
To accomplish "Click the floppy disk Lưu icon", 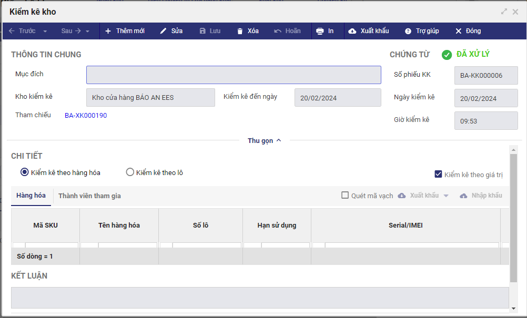I will (x=202, y=31).
